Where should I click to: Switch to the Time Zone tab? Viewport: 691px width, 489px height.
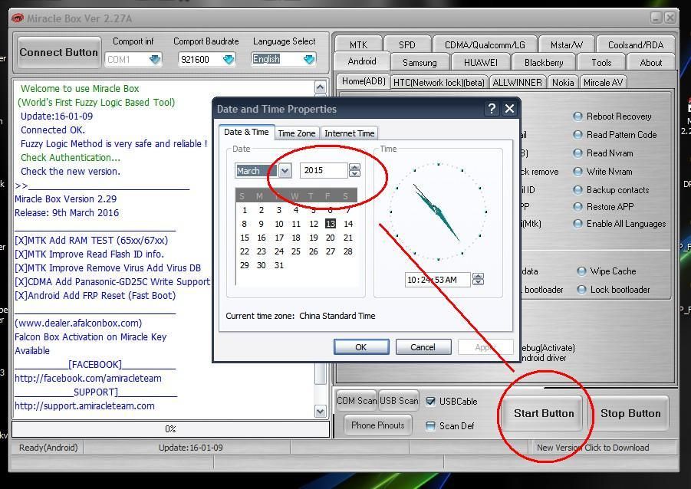(x=297, y=133)
